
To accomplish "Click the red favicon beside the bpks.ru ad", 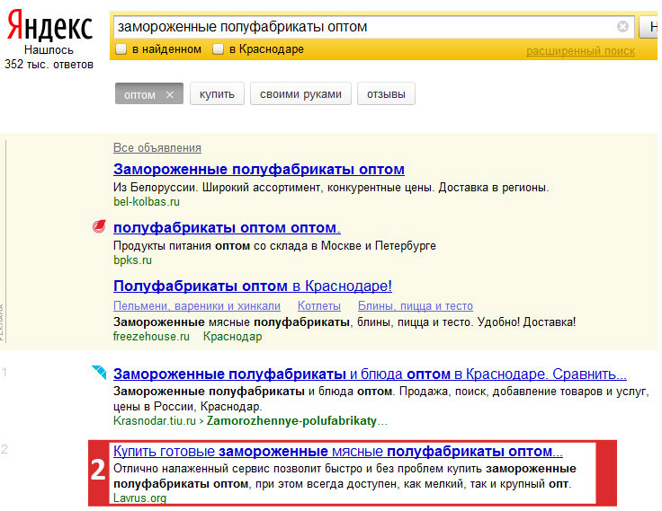I will [x=99, y=226].
